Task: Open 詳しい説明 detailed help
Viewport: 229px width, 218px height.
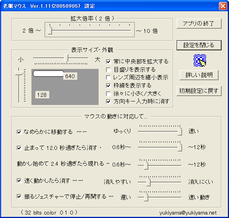Action: [199, 75]
